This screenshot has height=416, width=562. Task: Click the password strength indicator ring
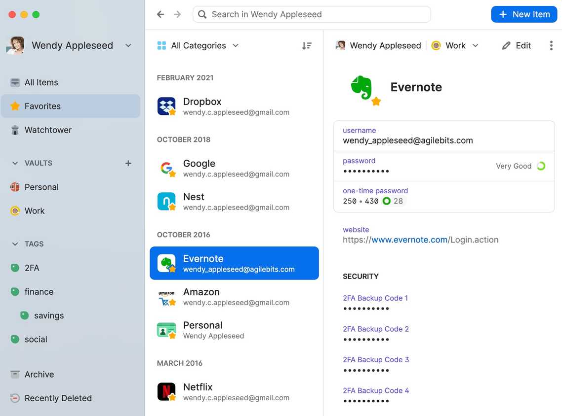click(541, 166)
